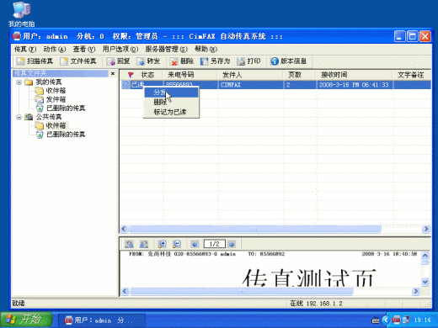Click the 转发 forward toolbar icon
Screen dimensions: 438x328
pyautogui.click(x=141, y=61)
